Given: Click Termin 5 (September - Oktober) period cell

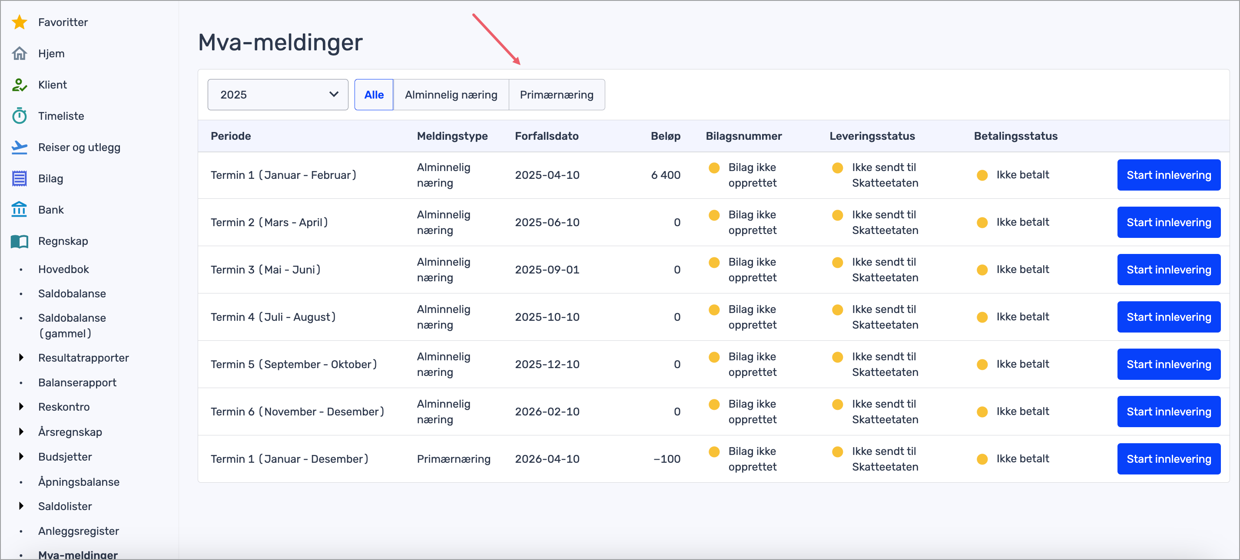Looking at the screenshot, I should click(x=294, y=364).
